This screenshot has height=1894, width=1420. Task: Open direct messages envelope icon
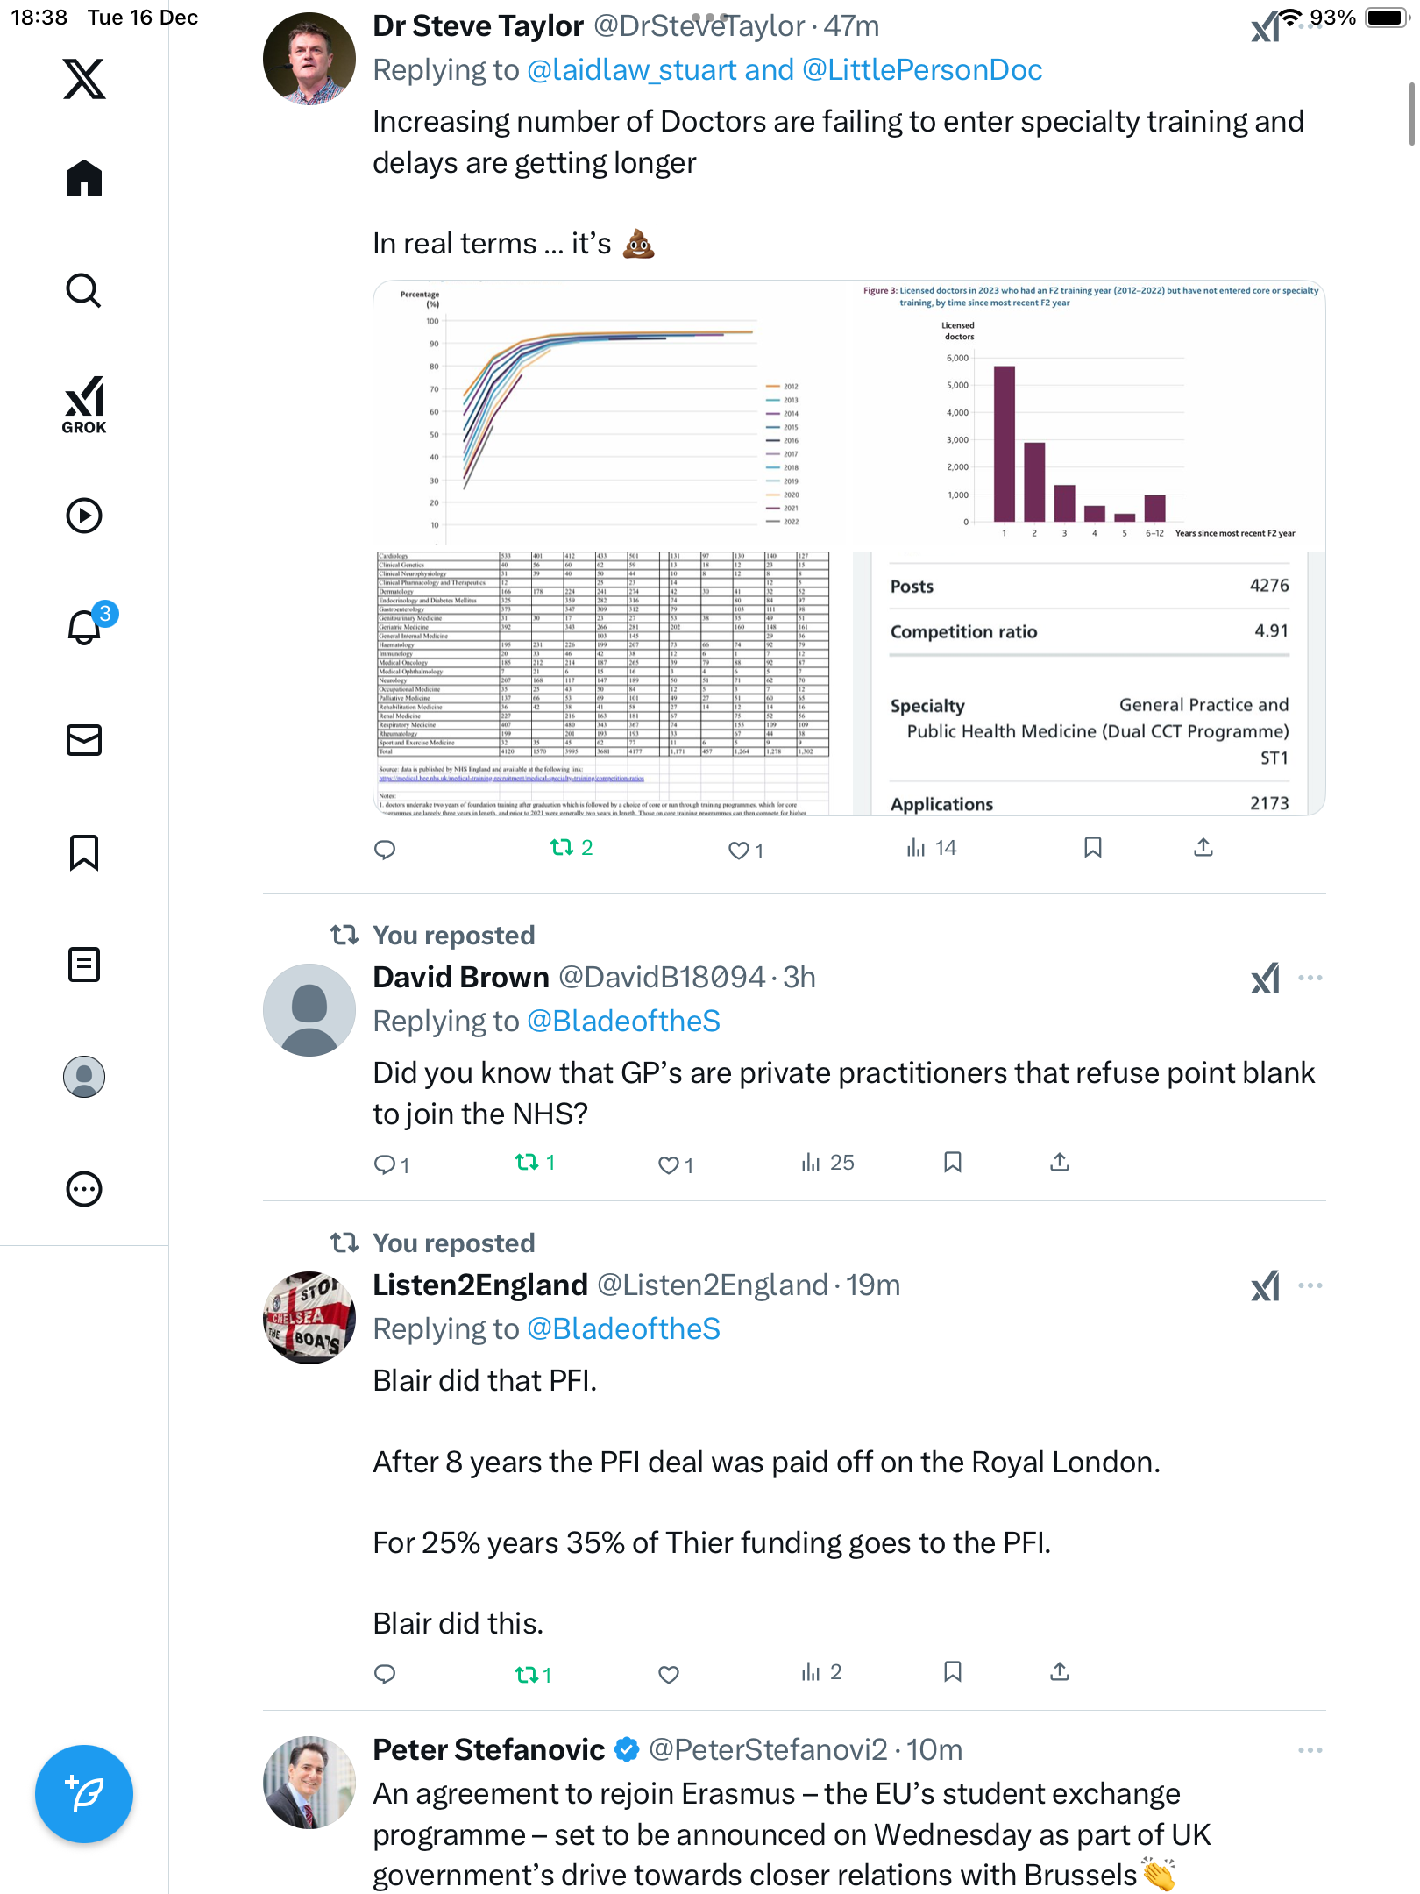click(x=84, y=740)
